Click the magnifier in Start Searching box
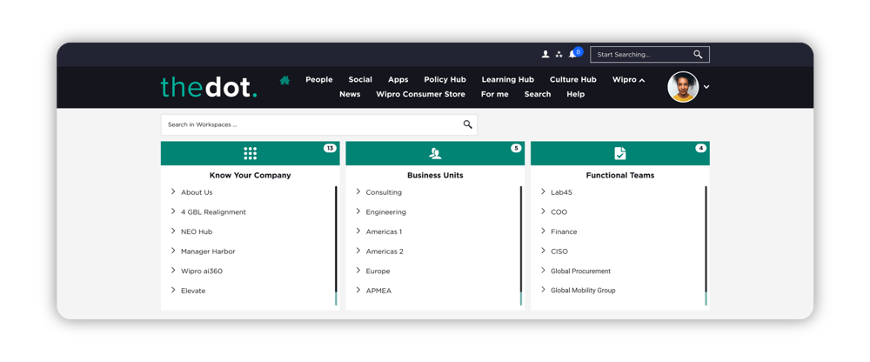The height and width of the screenshot is (362, 870). pyautogui.click(x=698, y=55)
